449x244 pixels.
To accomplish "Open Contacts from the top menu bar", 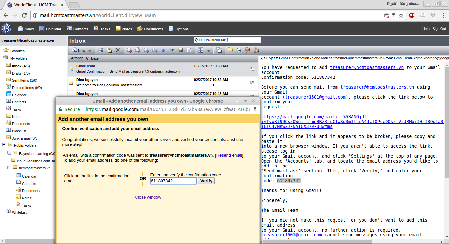I will click(77, 29).
